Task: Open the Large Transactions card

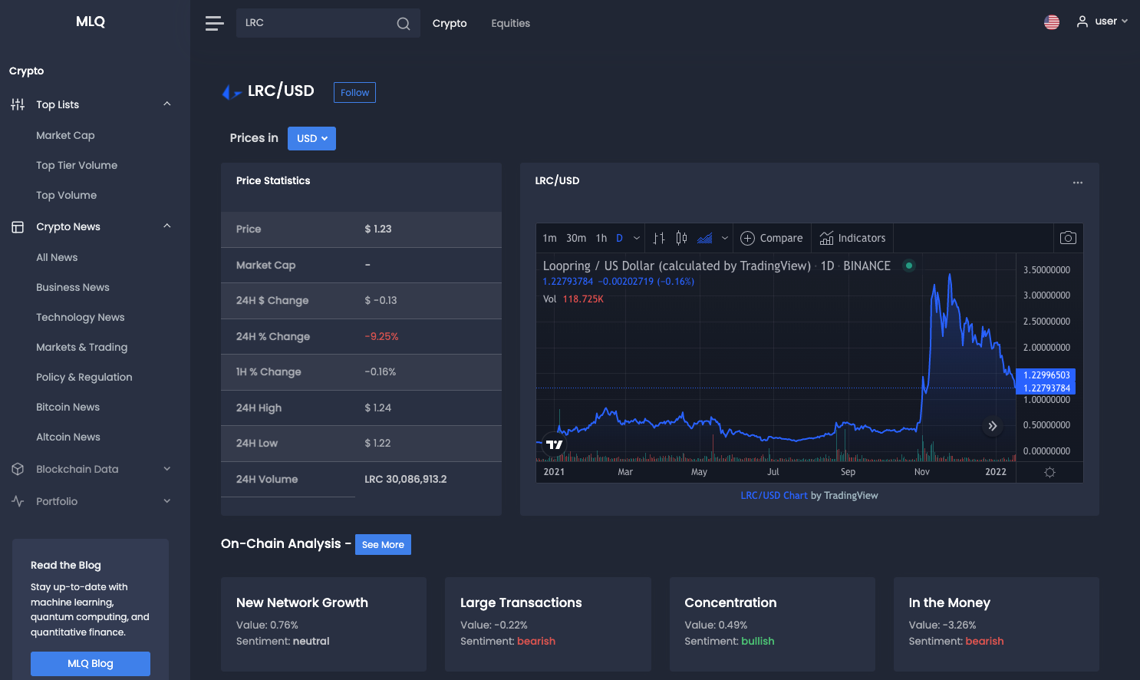Action: (x=548, y=624)
